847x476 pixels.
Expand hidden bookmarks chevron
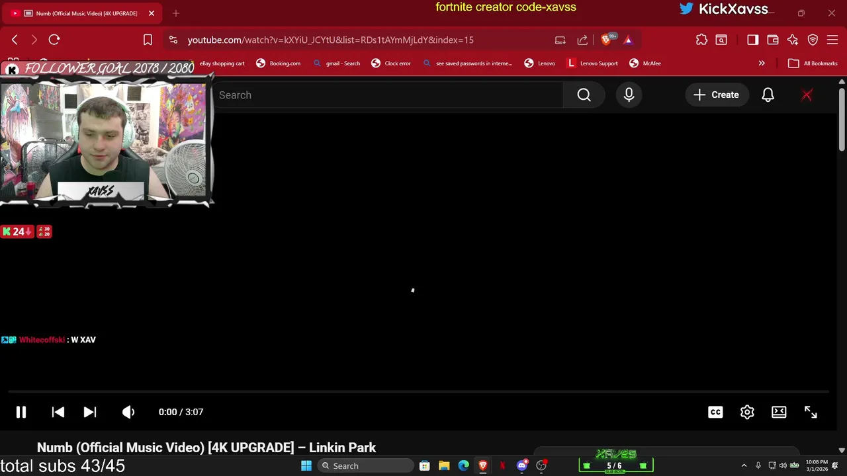coord(762,63)
